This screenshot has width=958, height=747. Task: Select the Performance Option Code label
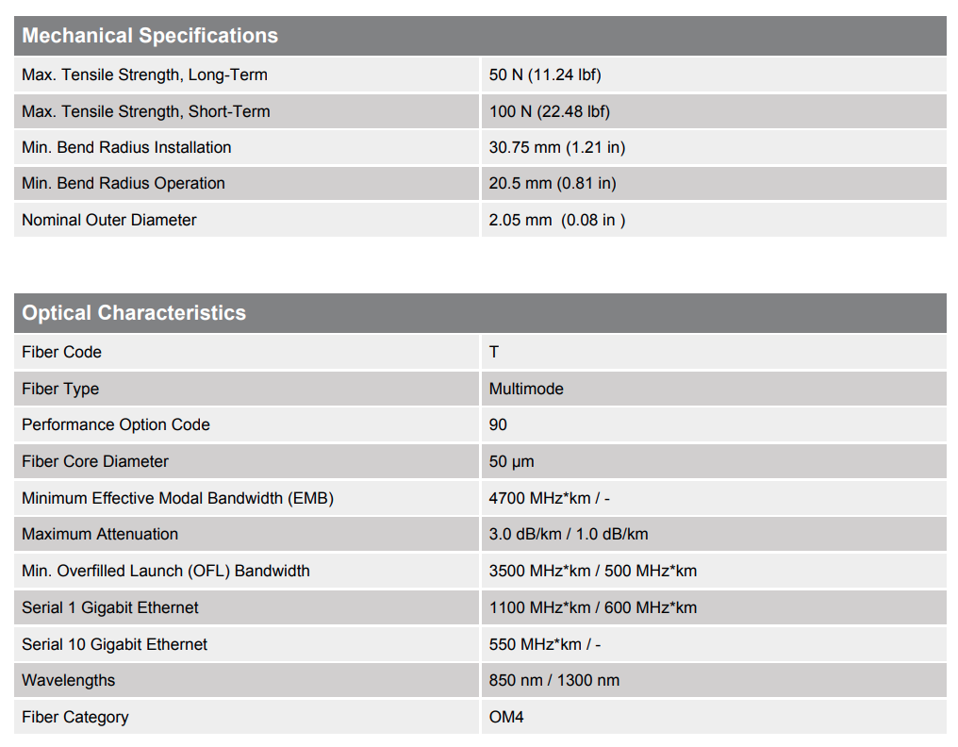pyautogui.click(x=116, y=424)
